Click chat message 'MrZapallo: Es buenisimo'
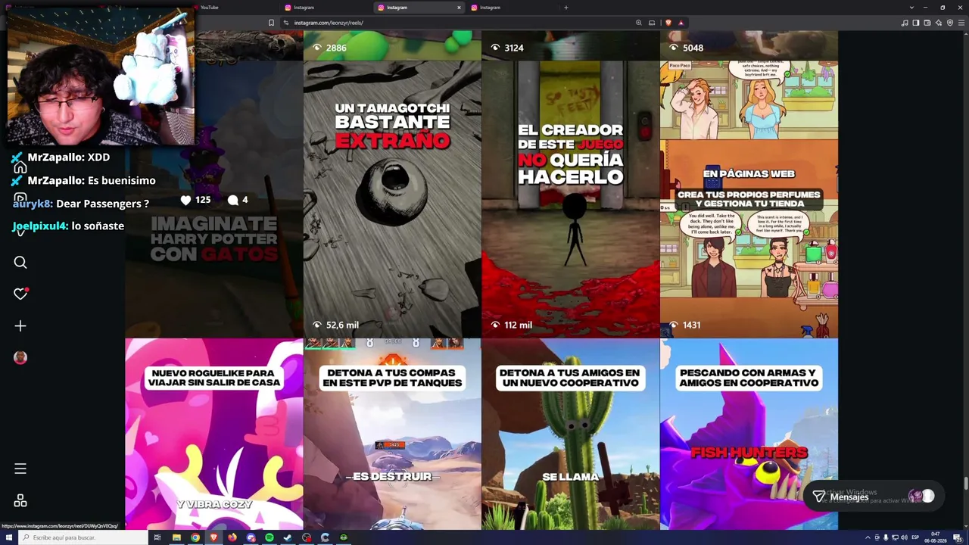 [x=84, y=180]
